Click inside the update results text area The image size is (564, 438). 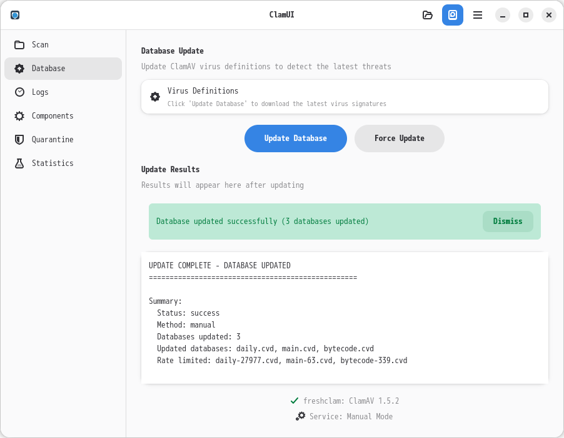tap(344, 318)
